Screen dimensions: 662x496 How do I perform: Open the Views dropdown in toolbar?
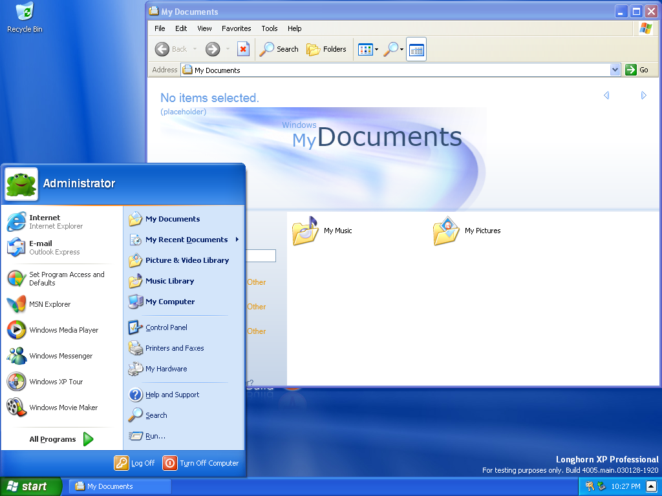click(368, 50)
